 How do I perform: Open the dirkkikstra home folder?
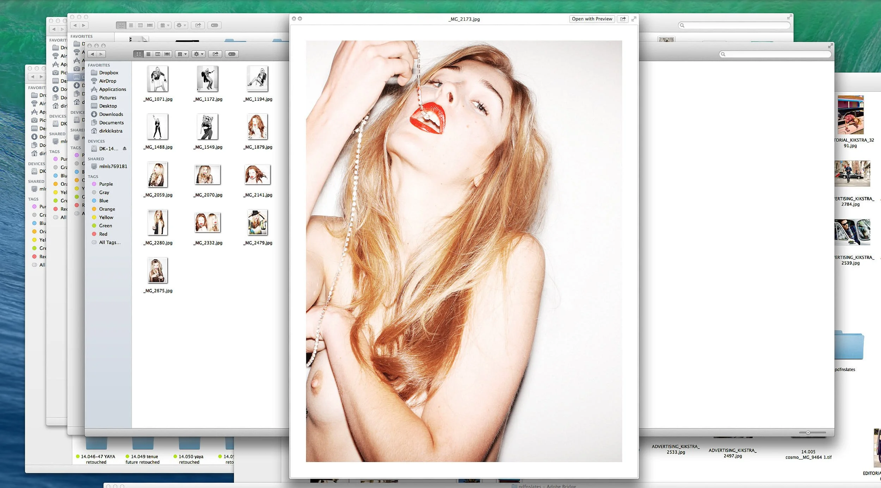pos(111,131)
